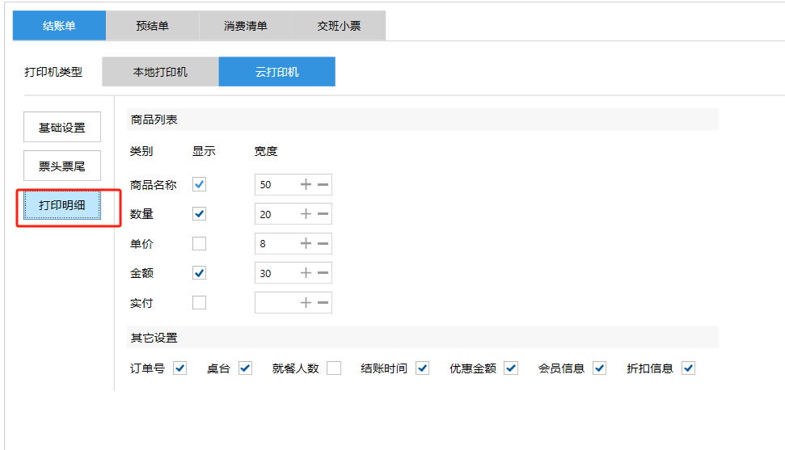Screen dimensions: 785x450
Task: Switch to the 消费清单 tab
Action: (x=246, y=26)
